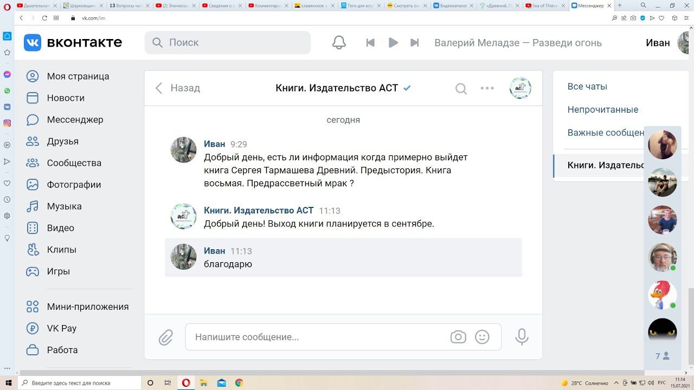Open Opera sidebar Instagram icon
The height and width of the screenshot is (390, 694).
(x=7, y=123)
